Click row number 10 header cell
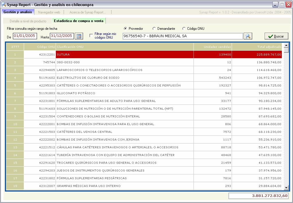The height and width of the screenshot is (203, 293). pos(15,124)
